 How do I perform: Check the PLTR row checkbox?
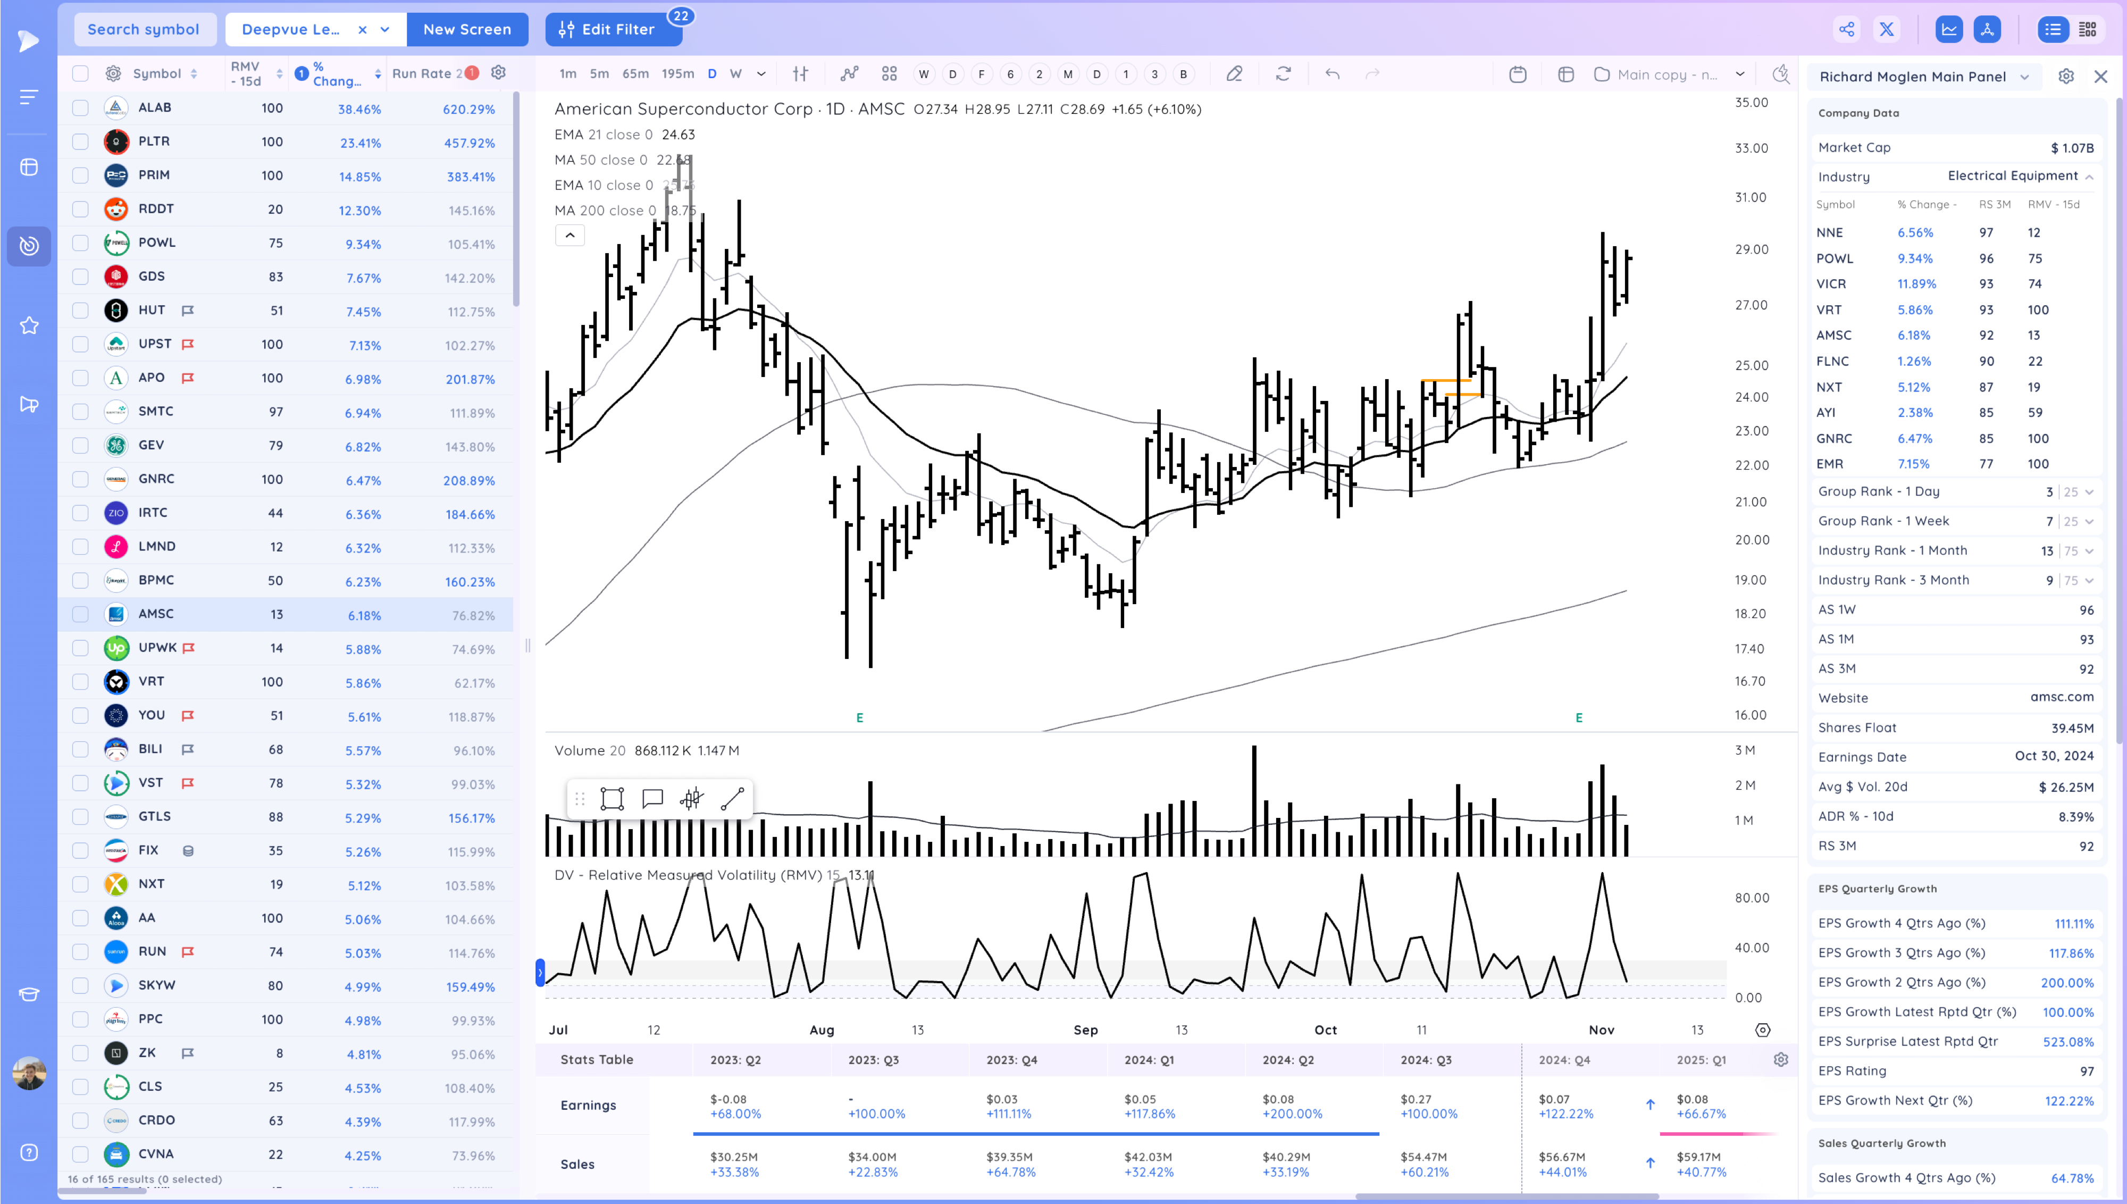pos(80,141)
